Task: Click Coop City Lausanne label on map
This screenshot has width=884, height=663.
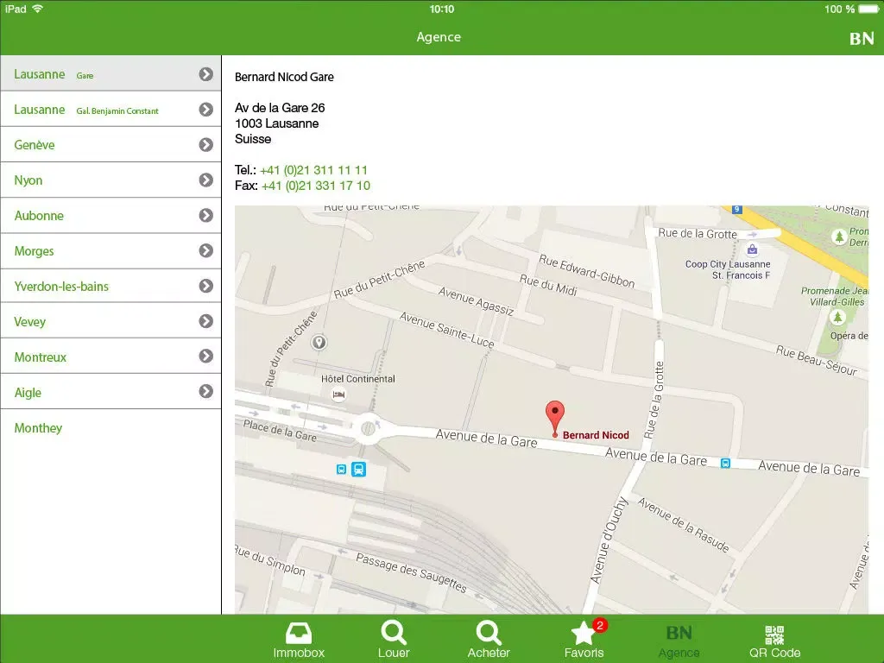Action: pyautogui.click(x=728, y=269)
